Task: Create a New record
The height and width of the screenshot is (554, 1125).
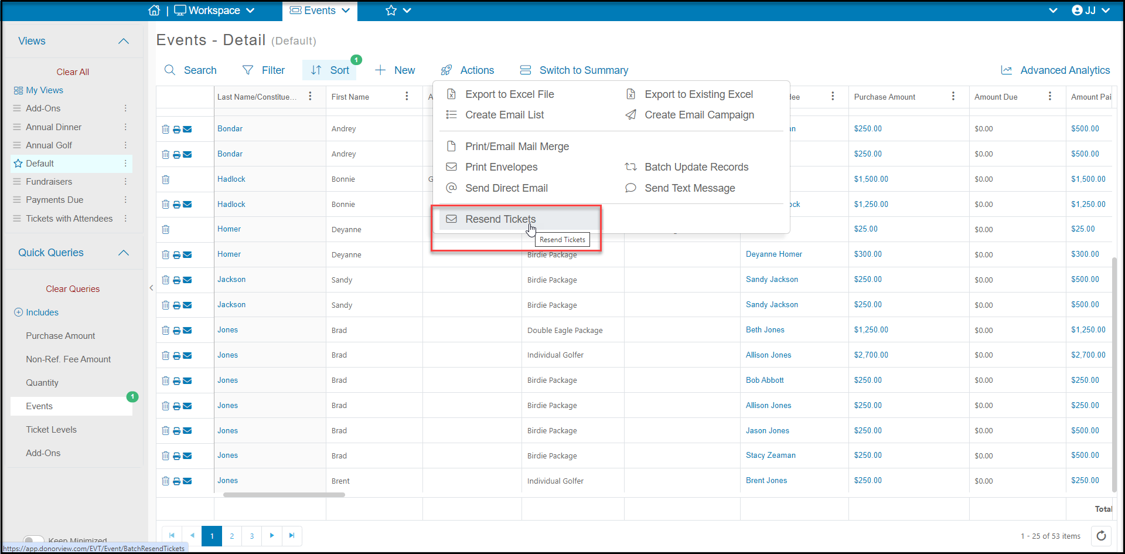Action: tap(395, 70)
